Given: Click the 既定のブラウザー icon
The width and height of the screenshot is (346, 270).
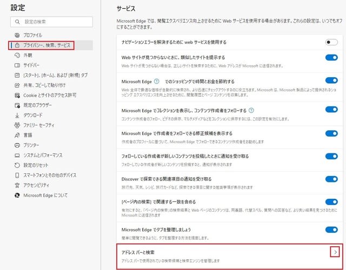Looking at the screenshot, I should coord(17,105).
